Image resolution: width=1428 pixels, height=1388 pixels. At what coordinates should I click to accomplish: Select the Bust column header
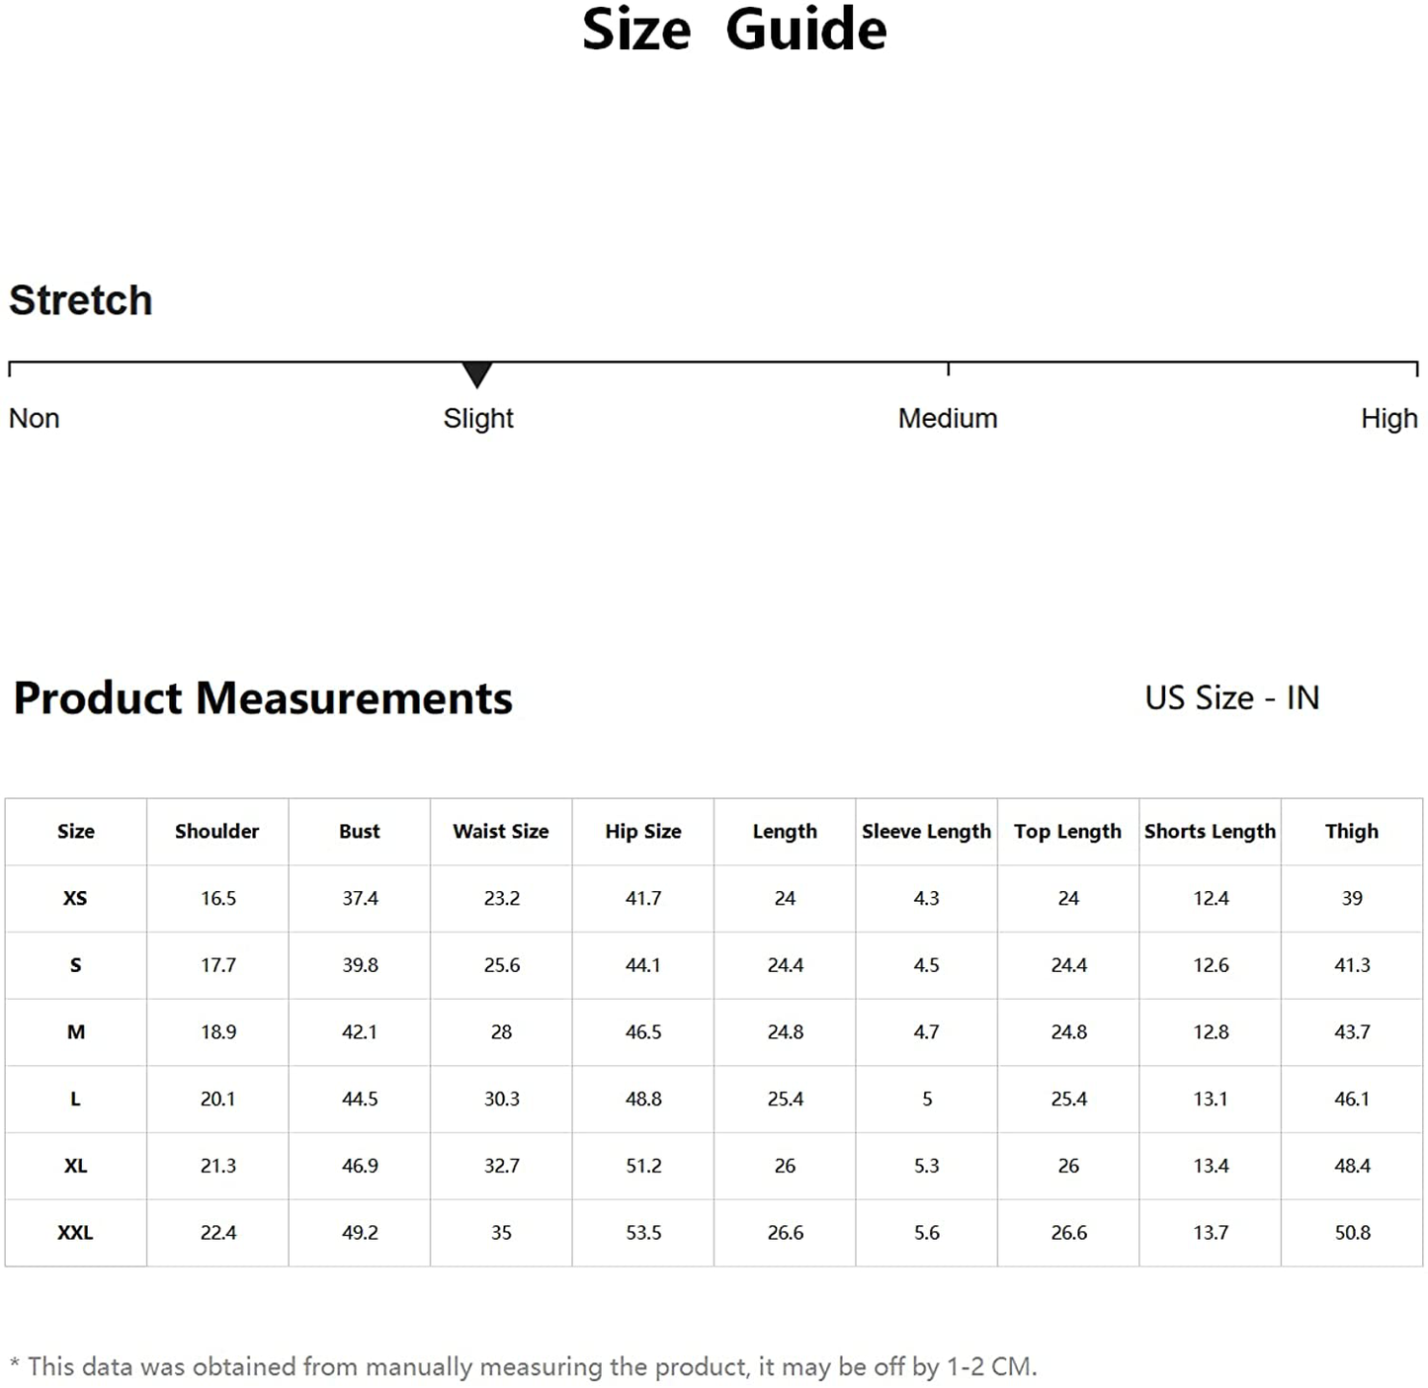[x=360, y=832]
